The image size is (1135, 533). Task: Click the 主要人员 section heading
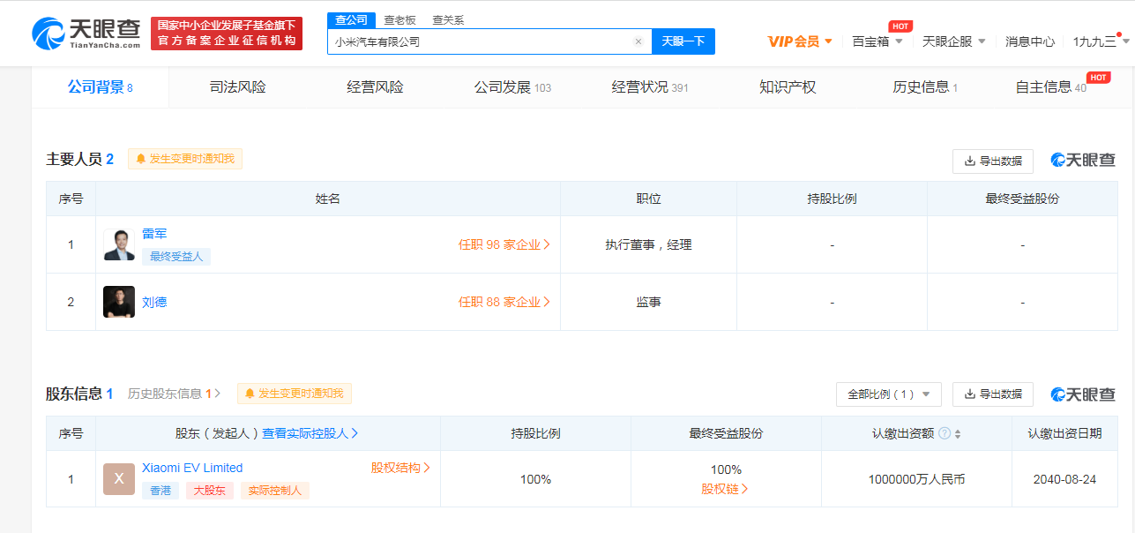coord(74,159)
